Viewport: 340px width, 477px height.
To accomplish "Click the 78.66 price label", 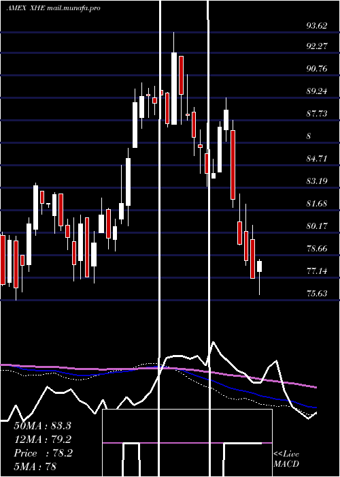I will pos(317,249).
